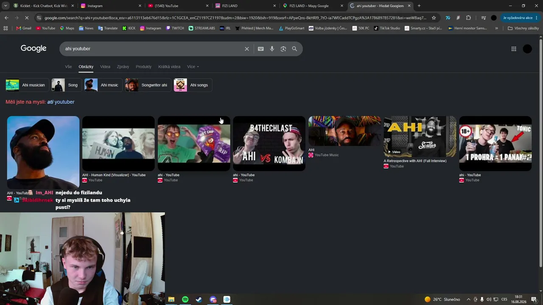Open the YouTube Music 'AHI' image result

[344, 131]
